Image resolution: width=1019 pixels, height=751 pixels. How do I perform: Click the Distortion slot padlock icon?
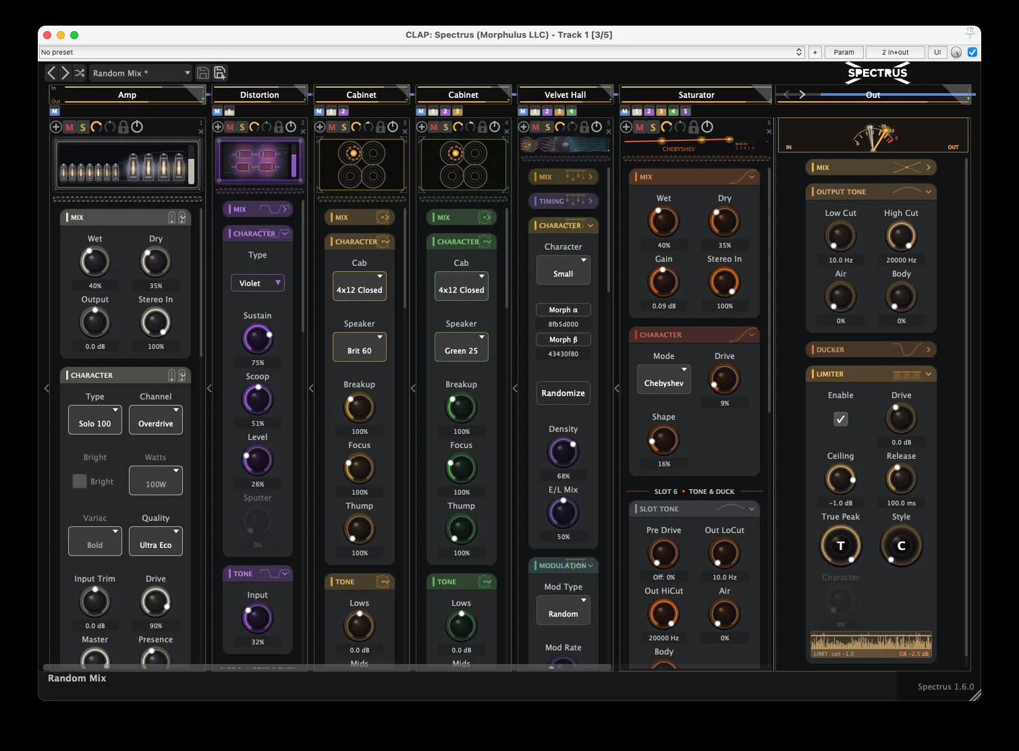tap(278, 127)
